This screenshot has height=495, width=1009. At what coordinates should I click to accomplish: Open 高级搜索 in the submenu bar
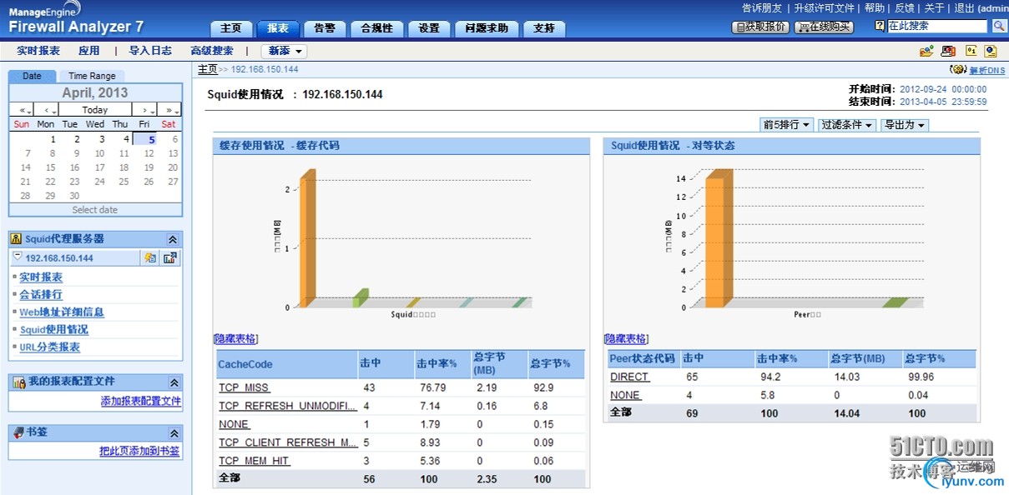212,51
